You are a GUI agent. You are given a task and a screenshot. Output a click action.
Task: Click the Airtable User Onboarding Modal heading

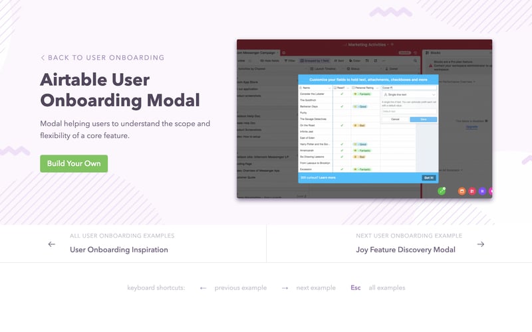tap(120, 90)
